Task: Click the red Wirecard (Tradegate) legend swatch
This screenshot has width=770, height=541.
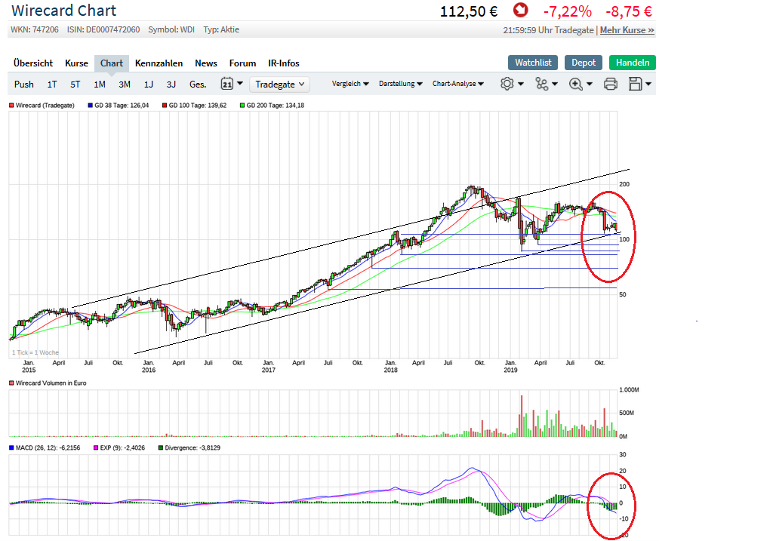Action: click(11, 105)
